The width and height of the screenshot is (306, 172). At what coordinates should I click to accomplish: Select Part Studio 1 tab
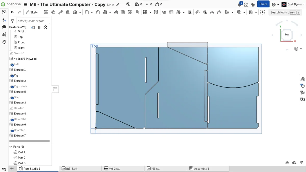pos(38,169)
